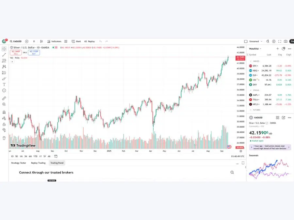Toggle lock all drawings

tap(4, 124)
